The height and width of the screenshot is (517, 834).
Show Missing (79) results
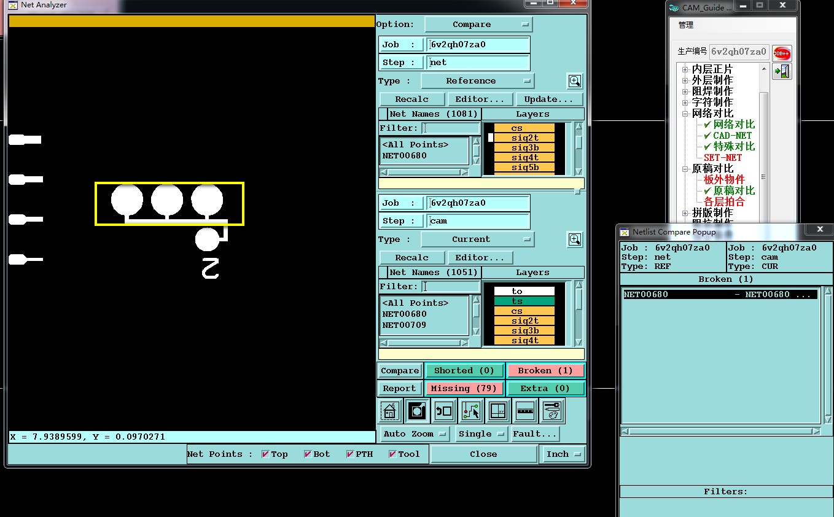pyautogui.click(x=464, y=388)
